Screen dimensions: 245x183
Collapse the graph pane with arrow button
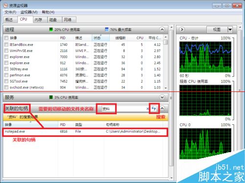(182, 29)
